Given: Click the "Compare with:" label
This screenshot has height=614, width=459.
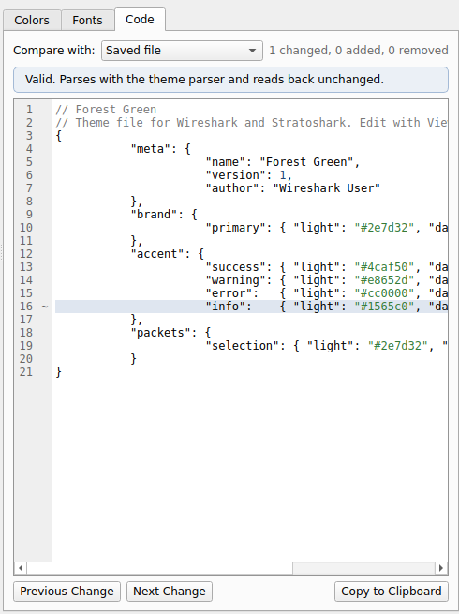Looking at the screenshot, I should click(x=54, y=51).
